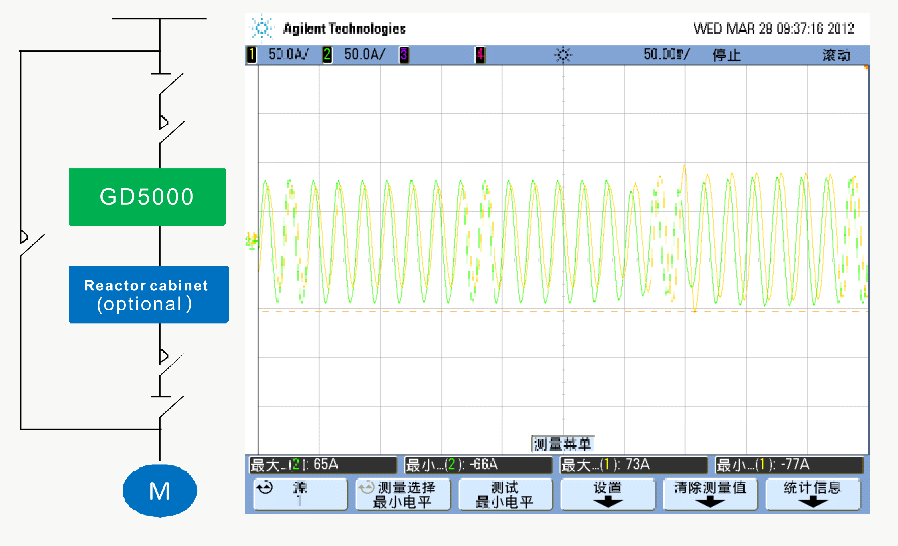Select the channel 1 yellow indicator
Screen dimensions: 898x546
251,55
